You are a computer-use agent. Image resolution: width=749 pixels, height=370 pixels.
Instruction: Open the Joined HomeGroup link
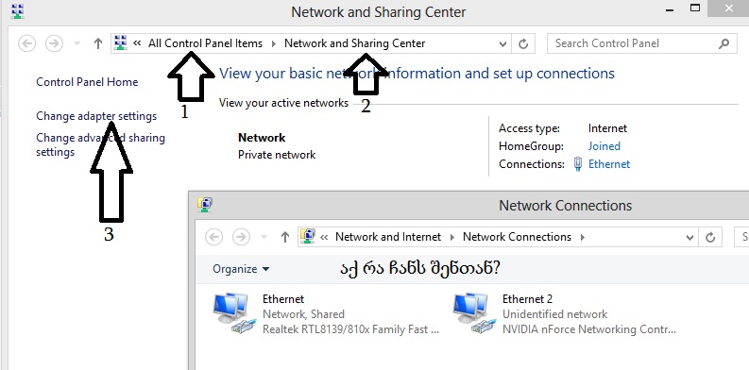pos(604,146)
